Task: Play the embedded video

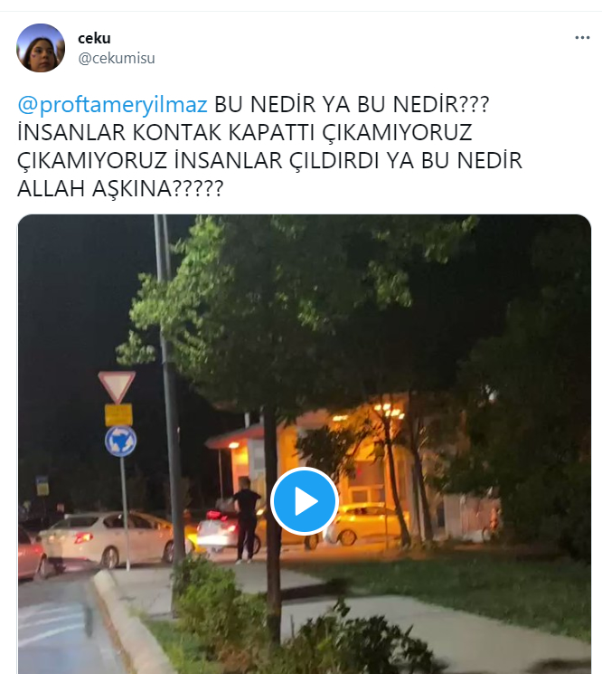Action: [x=305, y=501]
